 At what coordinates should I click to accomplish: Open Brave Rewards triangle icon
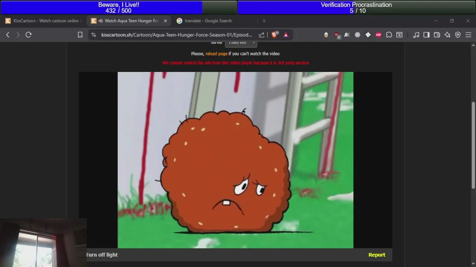(x=286, y=34)
